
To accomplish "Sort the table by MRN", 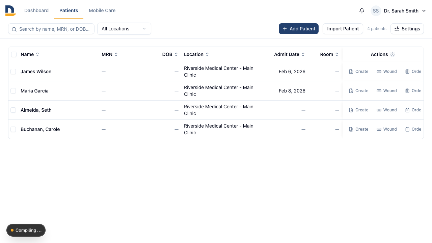I will (x=110, y=54).
